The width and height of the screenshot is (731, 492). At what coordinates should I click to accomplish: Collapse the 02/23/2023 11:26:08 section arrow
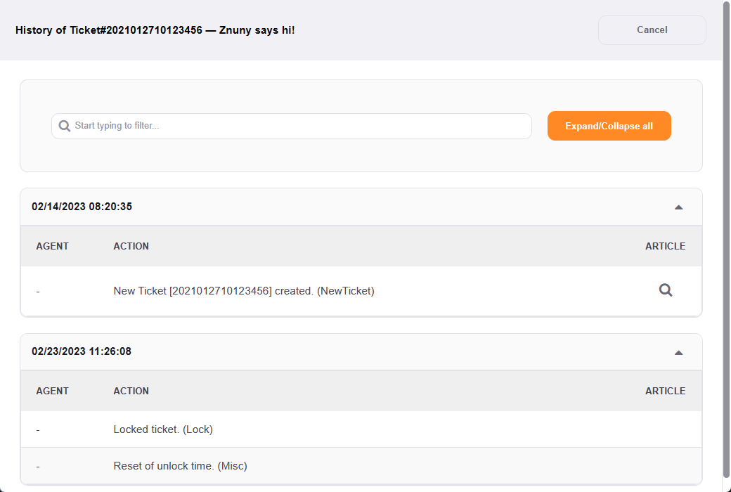[x=678, y=352]
